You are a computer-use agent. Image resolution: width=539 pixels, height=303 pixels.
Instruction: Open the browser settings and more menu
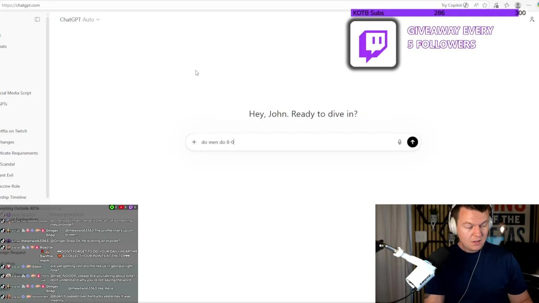[529, 5]
